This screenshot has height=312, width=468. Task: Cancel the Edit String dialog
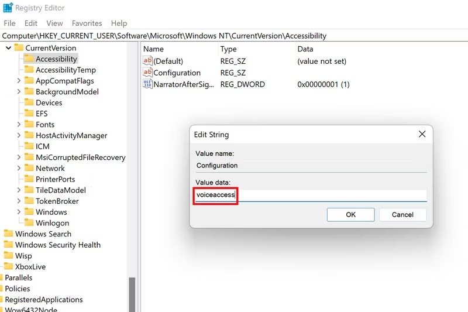click(402, 215)
